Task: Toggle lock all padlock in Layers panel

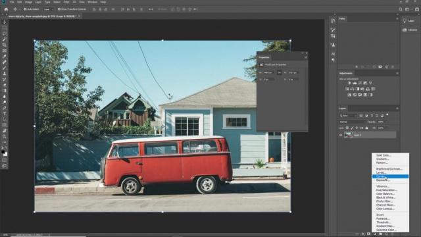Action: pyautogui.click(x=366, y=128)
